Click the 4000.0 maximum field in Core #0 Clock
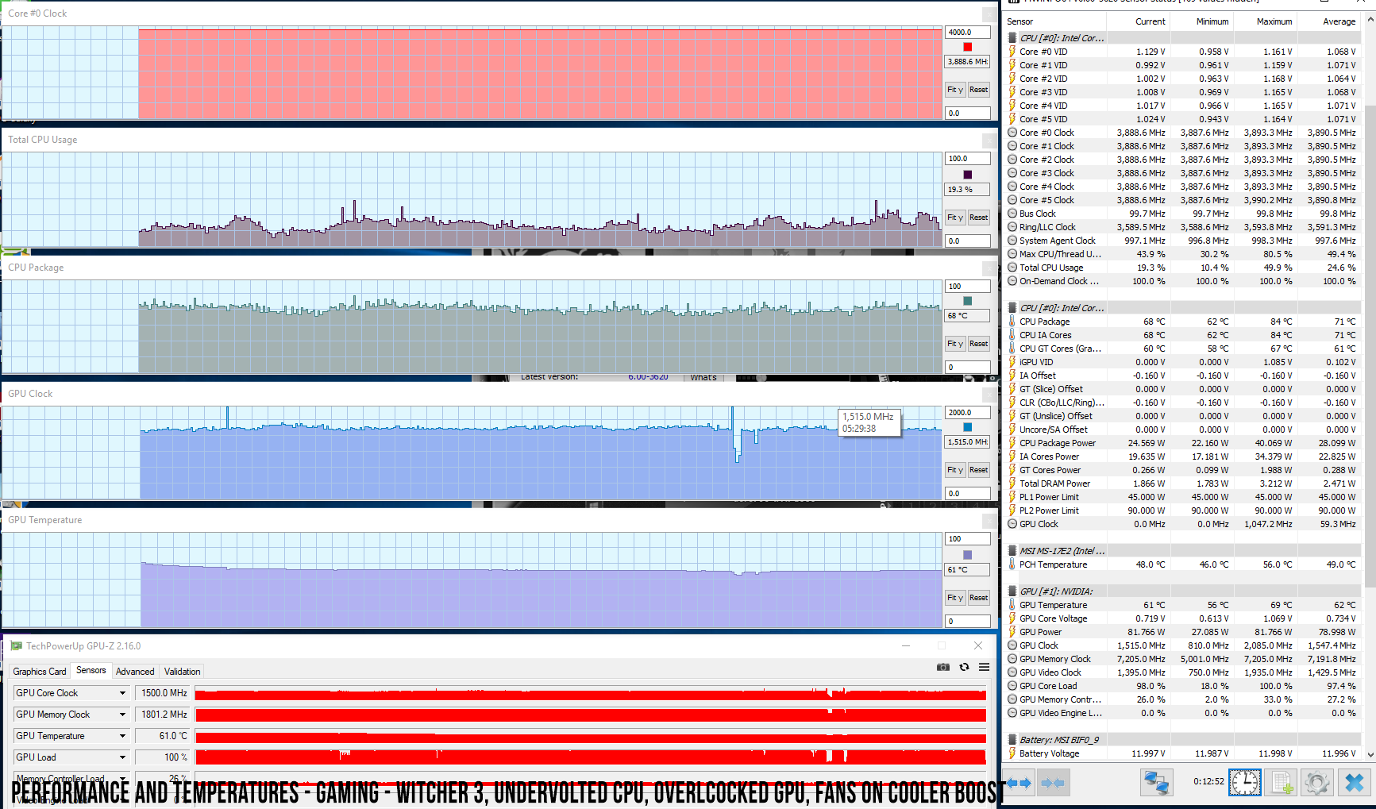The height and width of the screenshot is (809, 1376). 967,33
